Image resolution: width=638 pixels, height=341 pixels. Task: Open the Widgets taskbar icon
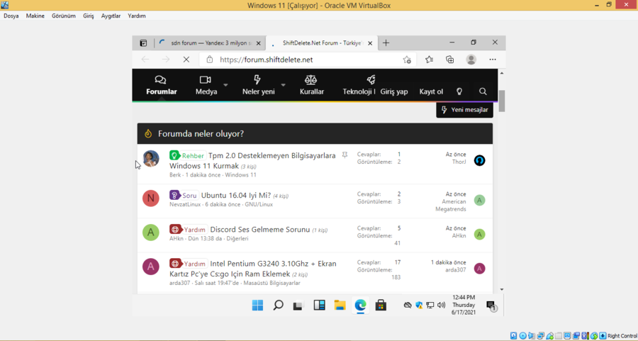(x=320, y=305)
